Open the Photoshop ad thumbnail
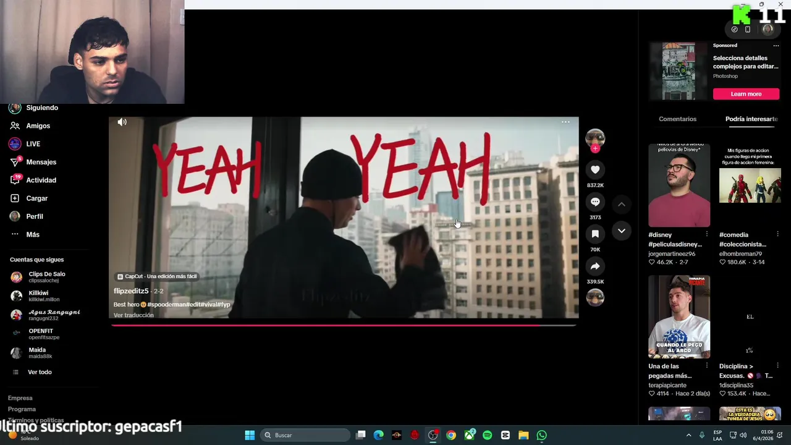This screenshot has height=445, width=791. [x=679, y=70]
